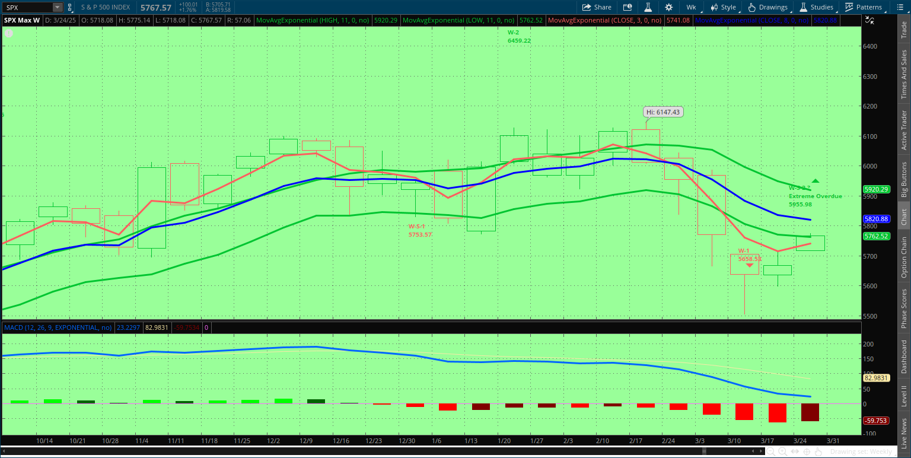This screenshot has width=911, height=458.
Task: Click the 5820.88 blue price axis bubble
Action: point(875,219)
